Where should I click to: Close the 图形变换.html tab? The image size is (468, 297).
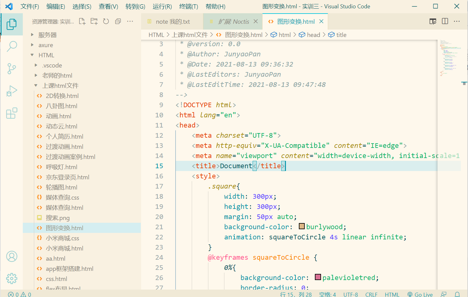tap(321, 21)
